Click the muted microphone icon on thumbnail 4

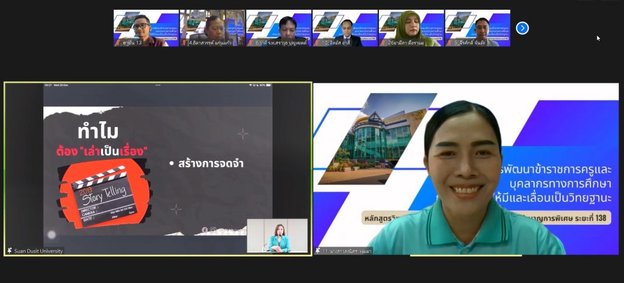point(183,43)
